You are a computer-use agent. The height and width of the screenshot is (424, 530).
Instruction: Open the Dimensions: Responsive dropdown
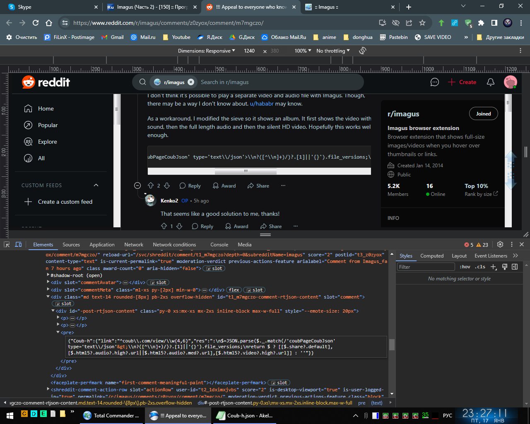click(x=206, y=51)
